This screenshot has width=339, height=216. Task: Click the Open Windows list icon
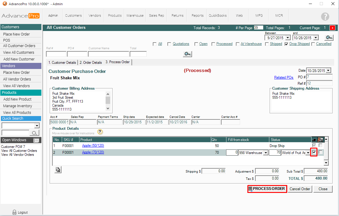point(36,140)
